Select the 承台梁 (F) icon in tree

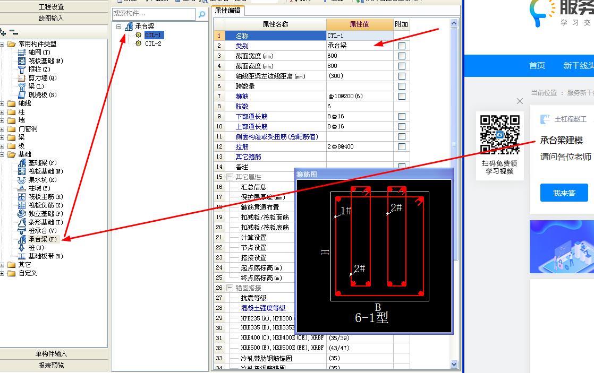pyautogui.click(x=22, y=239)
